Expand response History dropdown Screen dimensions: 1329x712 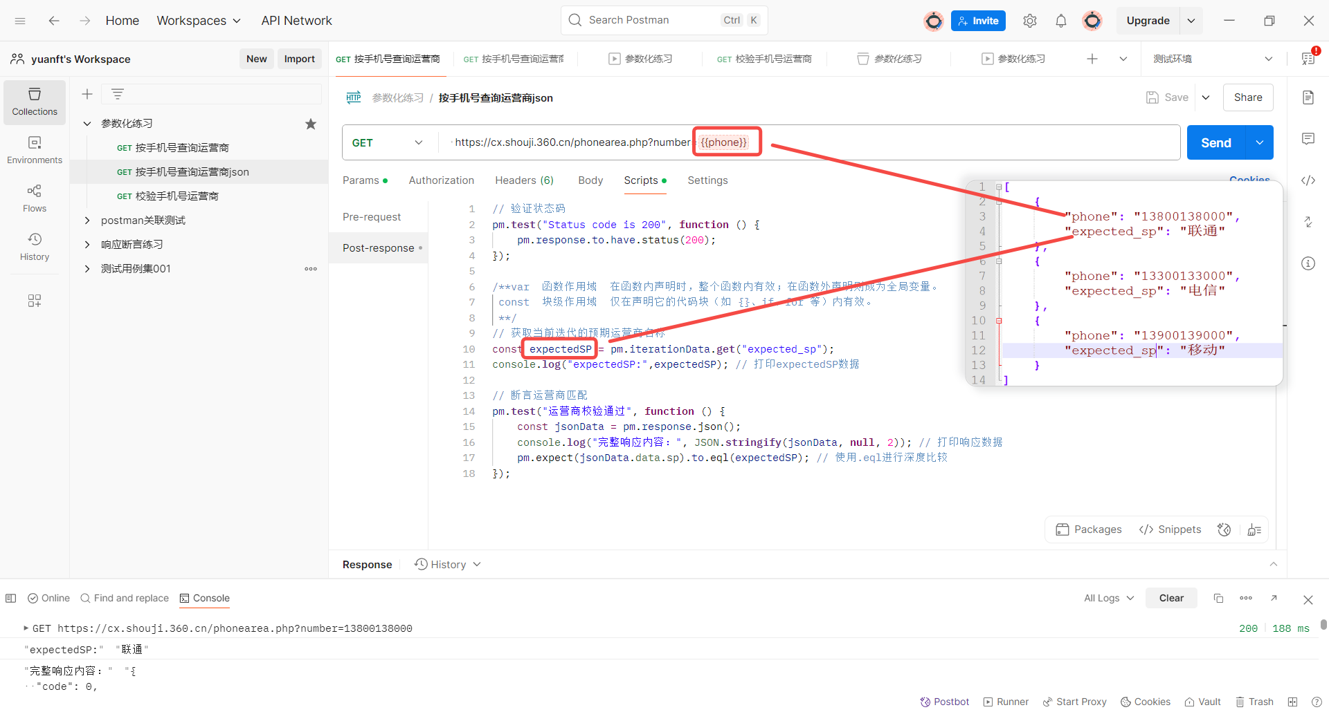[448, 565]
